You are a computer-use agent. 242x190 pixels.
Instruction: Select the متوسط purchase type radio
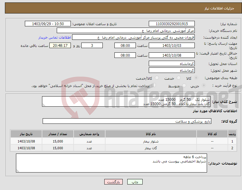click(x=184, y=85)
